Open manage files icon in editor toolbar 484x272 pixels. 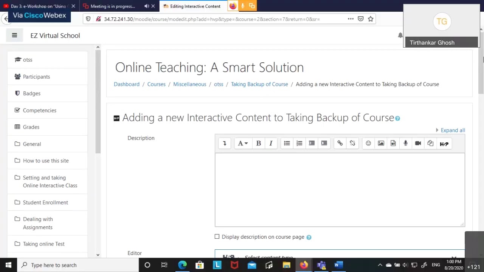430,144
